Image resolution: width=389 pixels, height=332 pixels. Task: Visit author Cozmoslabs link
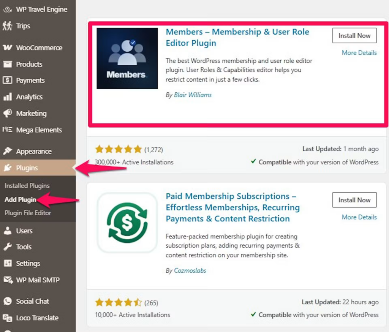[190, 270]
